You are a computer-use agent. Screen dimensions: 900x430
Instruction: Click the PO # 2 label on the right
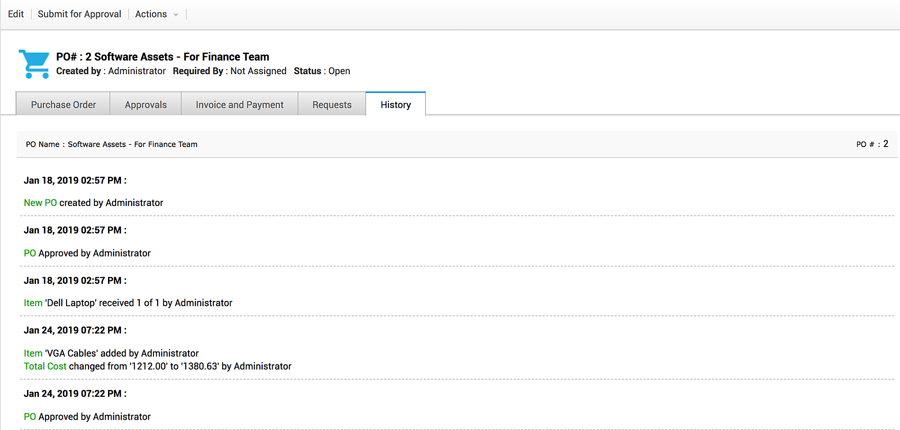click(x=872, y=144)
